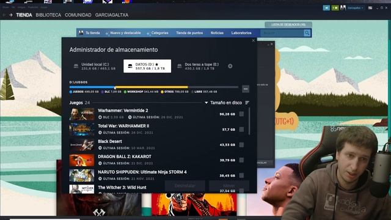391x220 pixels.
Task: Click the Tu tienda store icon
Action: (81, 32)
